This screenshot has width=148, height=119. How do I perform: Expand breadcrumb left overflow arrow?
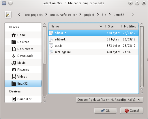click(19, 15)
